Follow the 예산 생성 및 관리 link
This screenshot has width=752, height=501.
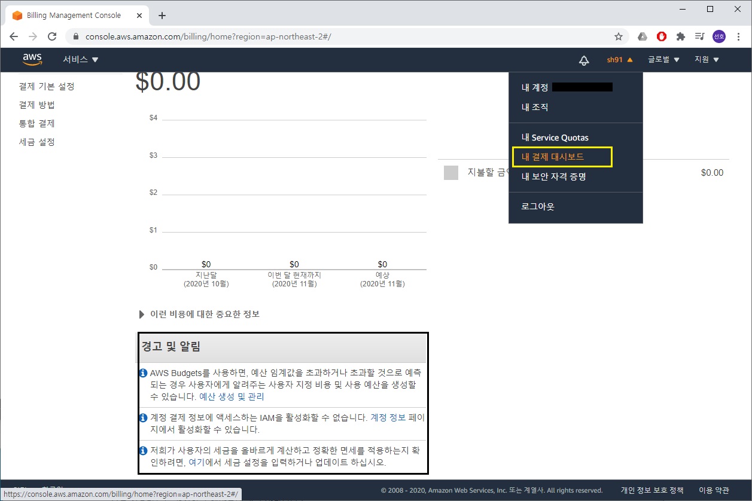(x=232, y=396)
